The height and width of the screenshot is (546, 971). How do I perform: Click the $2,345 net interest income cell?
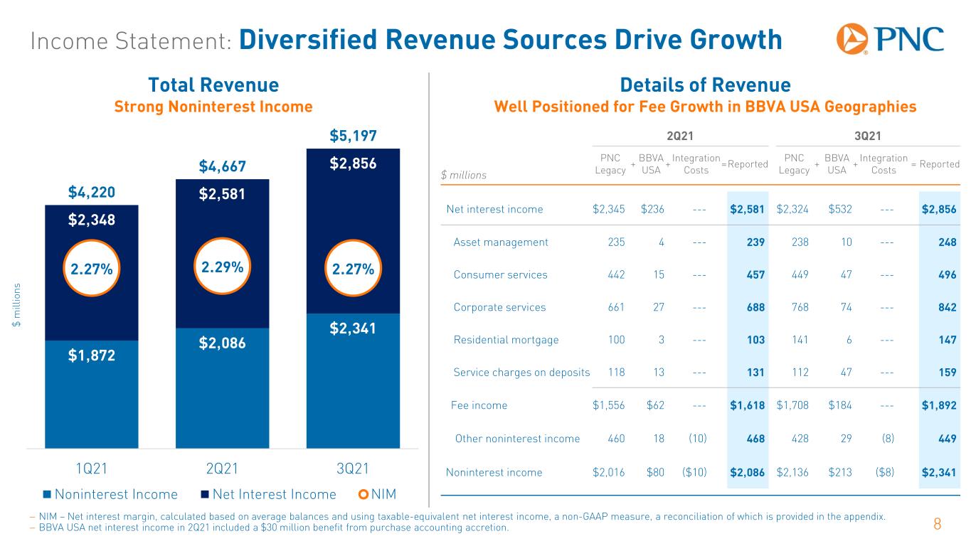pos(609,209)
